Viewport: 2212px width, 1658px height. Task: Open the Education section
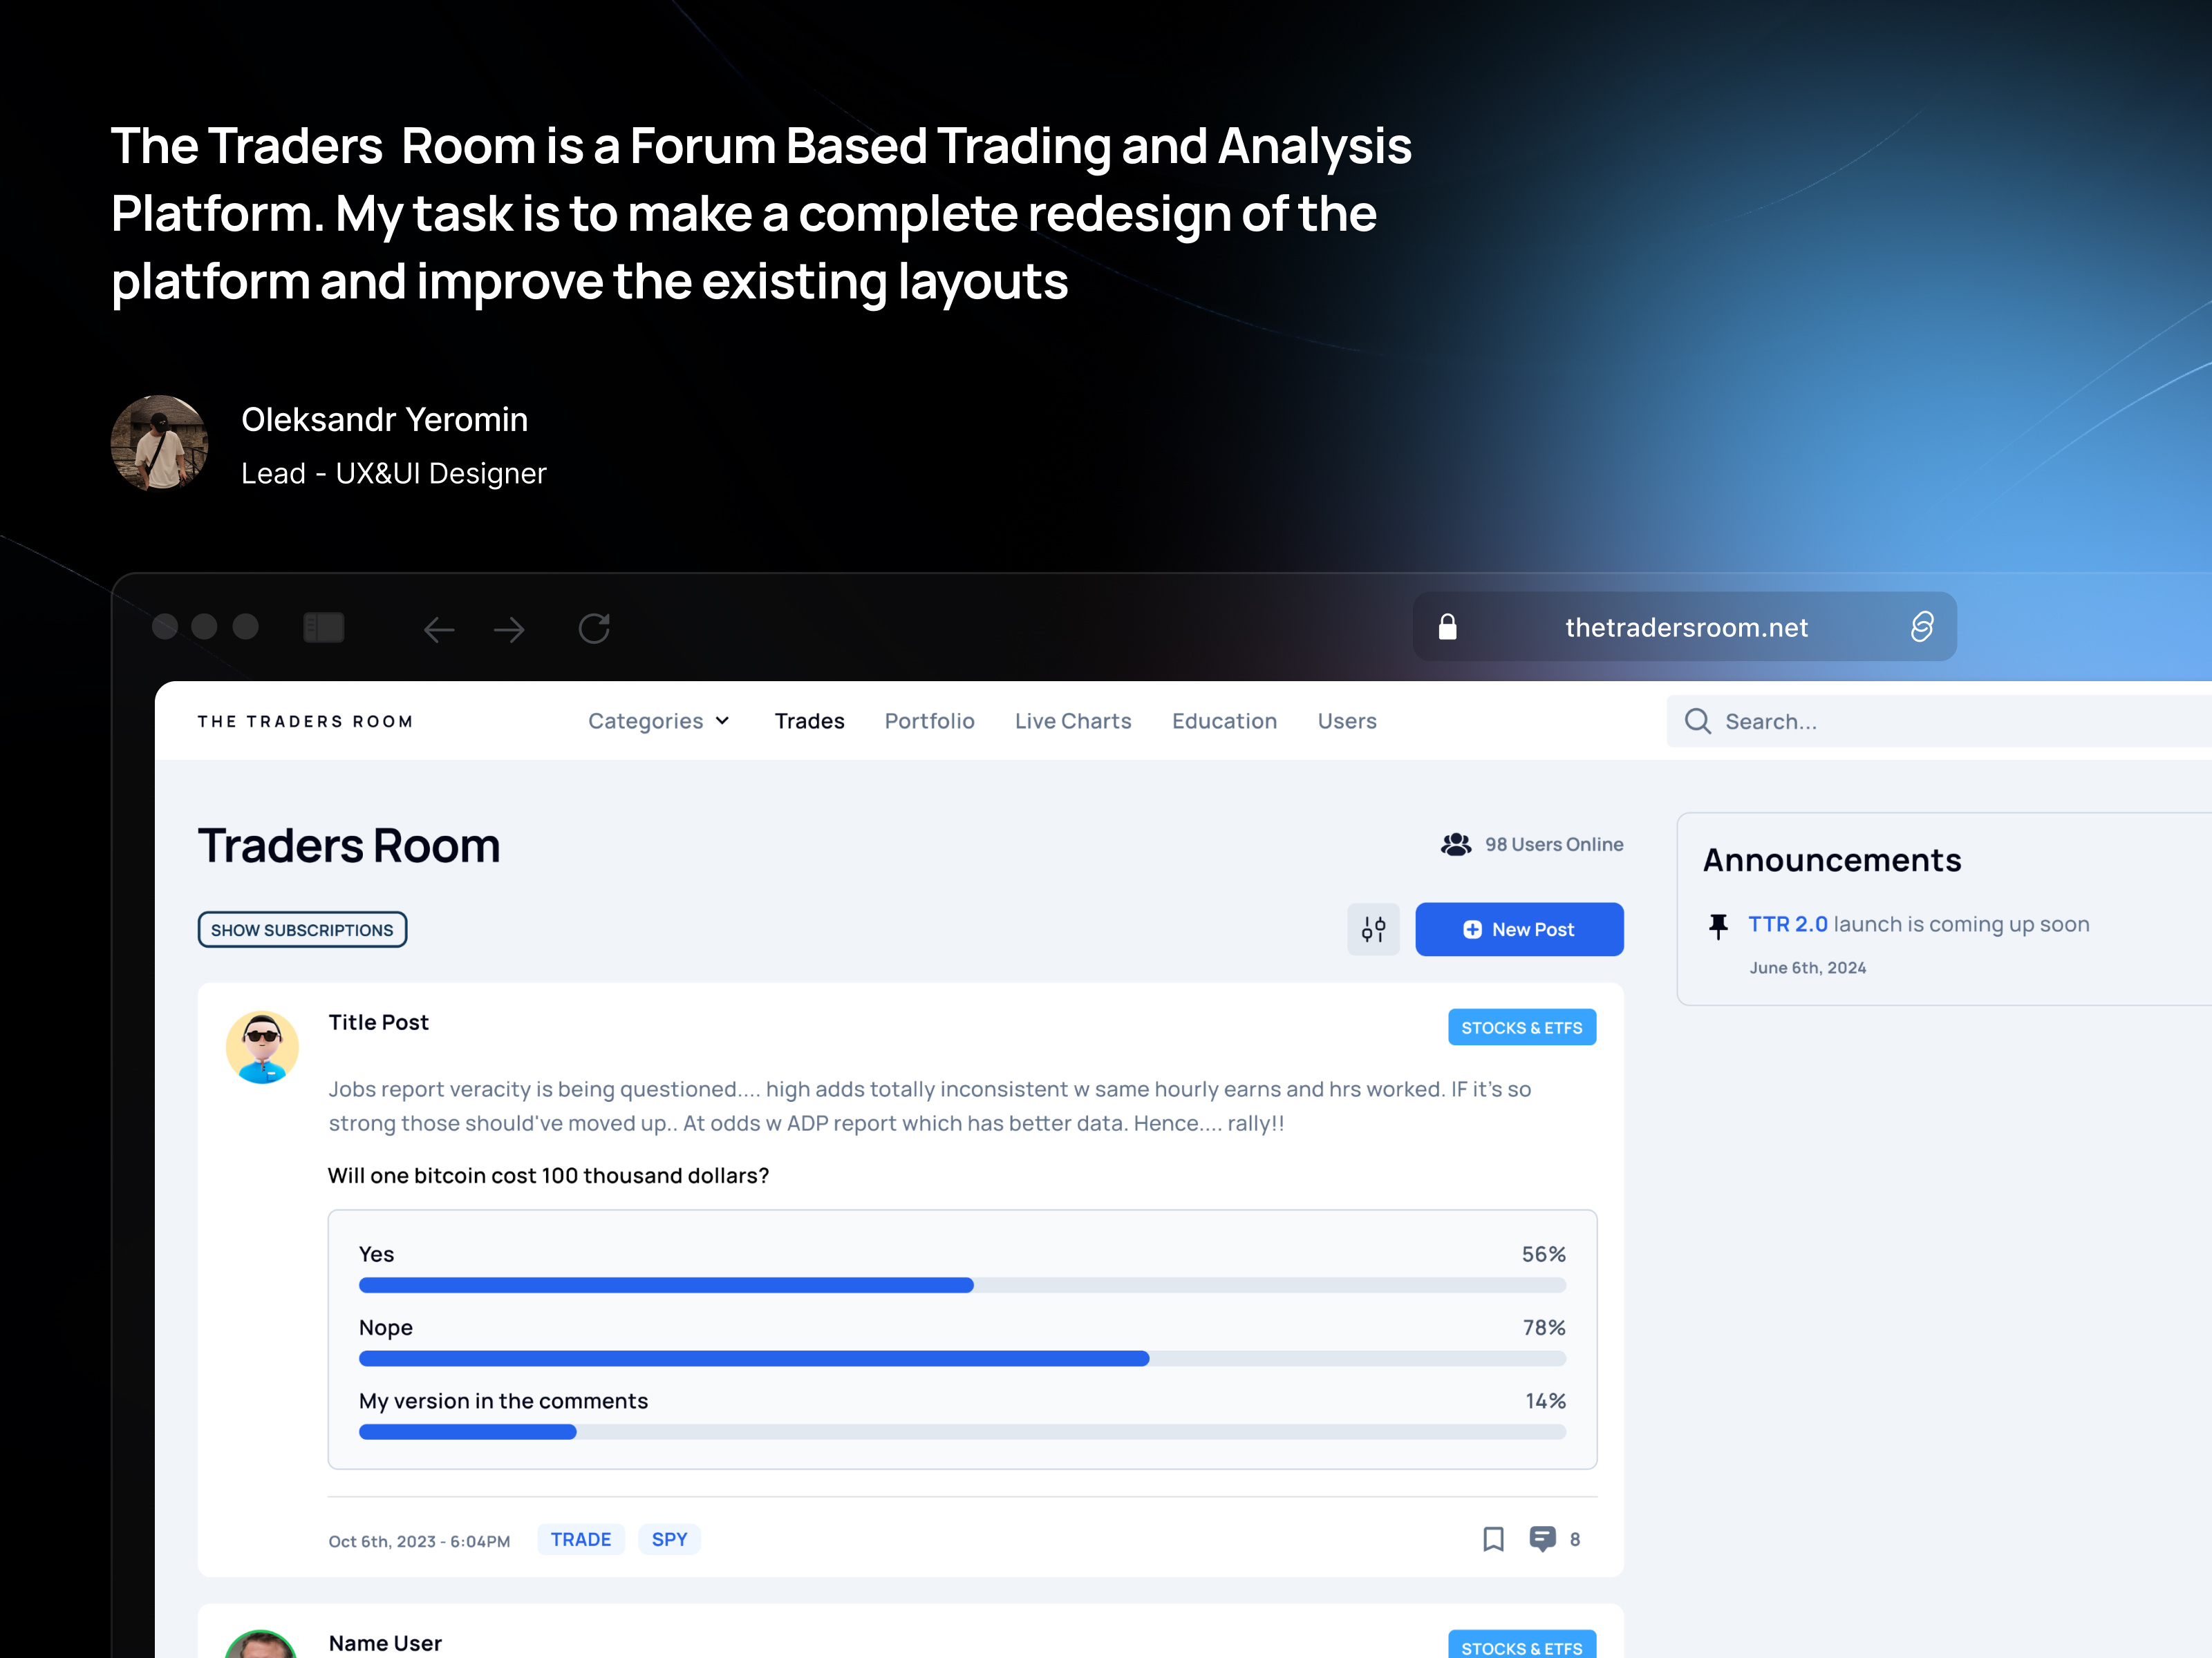click(x=1224, y=721)
